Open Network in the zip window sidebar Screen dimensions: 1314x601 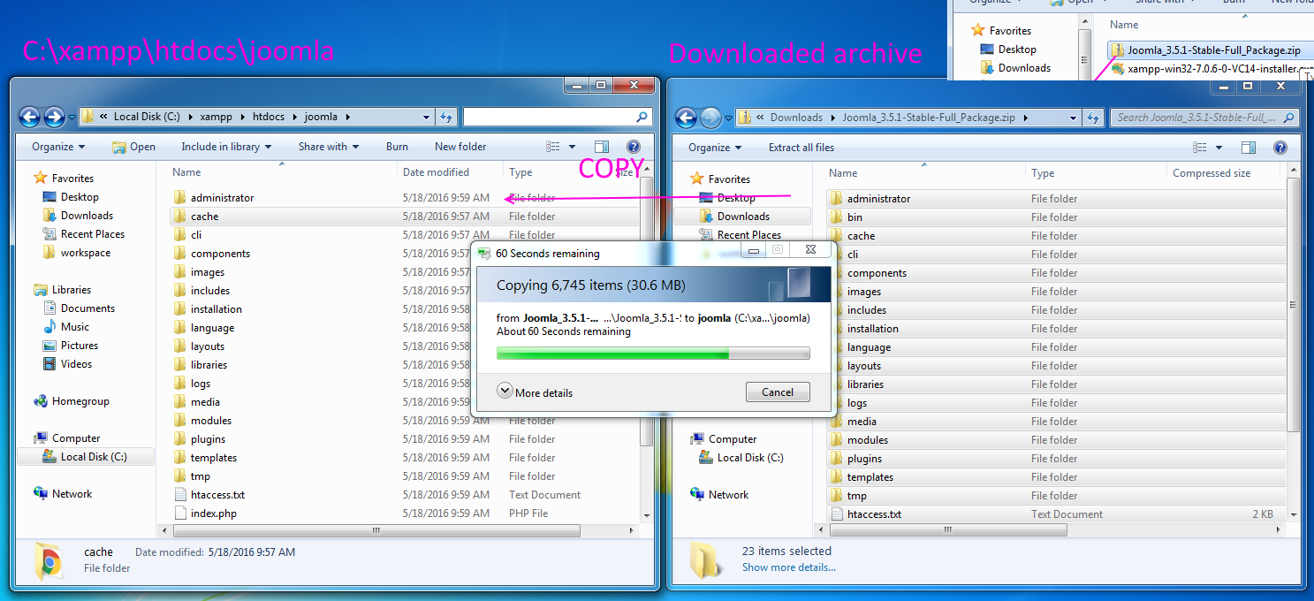pos(728,495)
